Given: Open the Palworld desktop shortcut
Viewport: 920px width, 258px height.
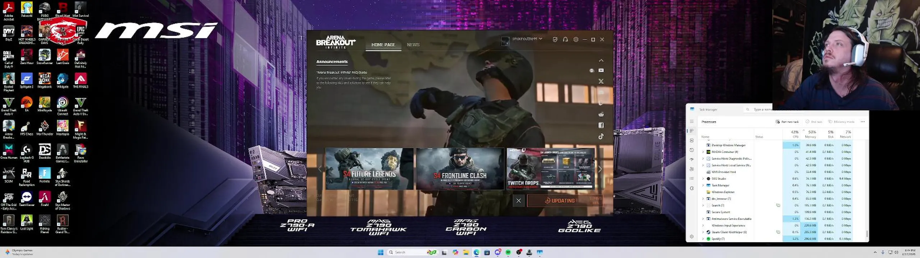Looking at the screenshot, I should click(27, 9).
